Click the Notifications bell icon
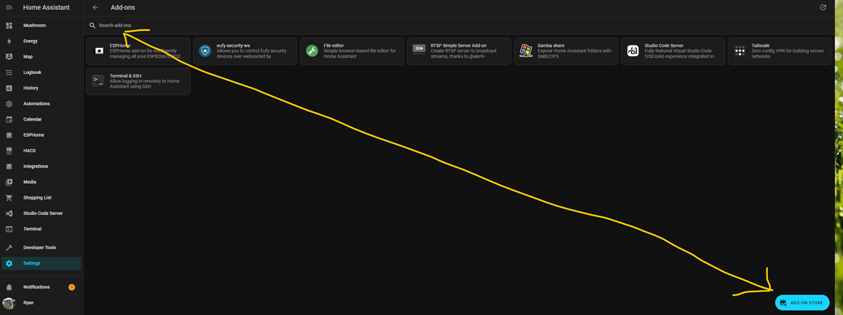 click(x=9, y=287)
